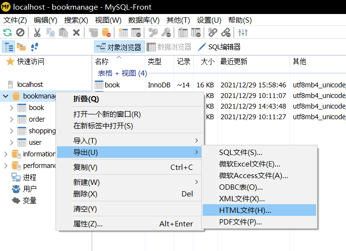Select the 用户 tree item

pyautogui.click(x=29, y=189)
